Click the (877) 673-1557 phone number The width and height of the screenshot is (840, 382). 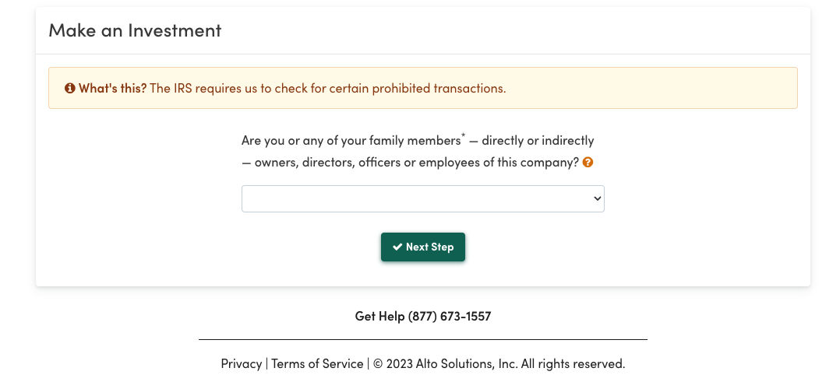coord(450,316)
